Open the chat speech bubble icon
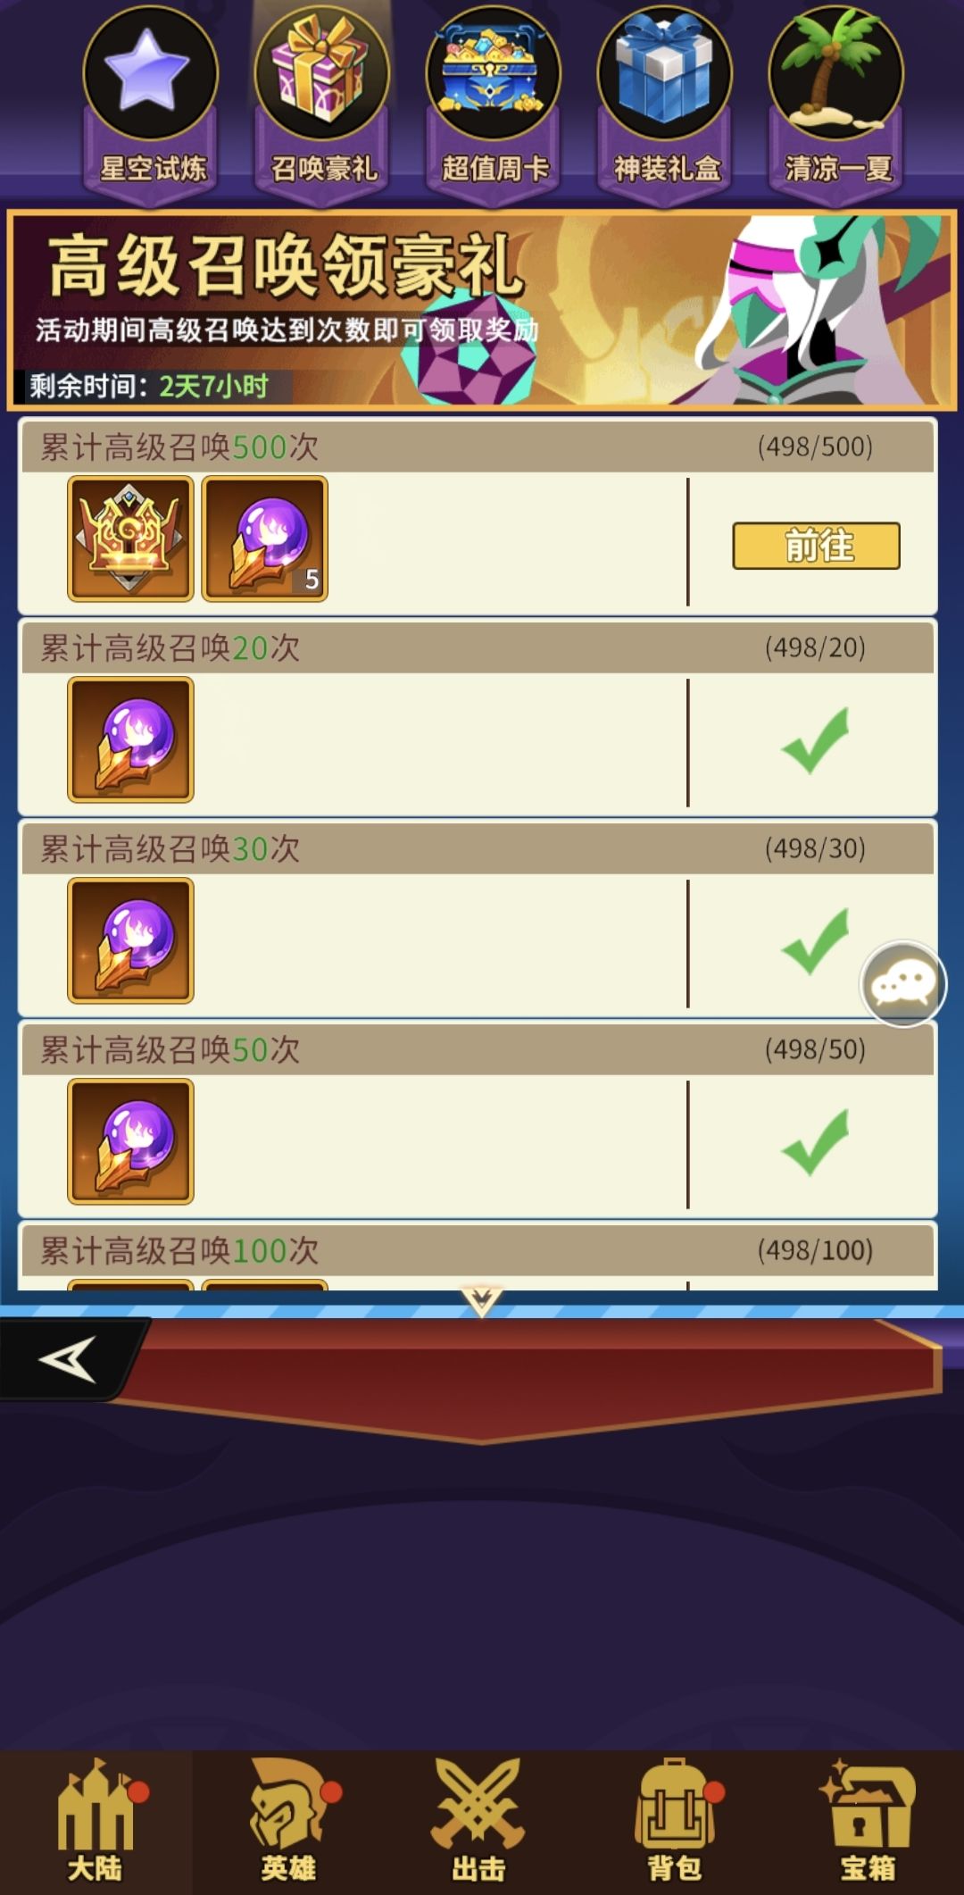Viewport: 964px width, 1895px height. (x=903, y=984)
